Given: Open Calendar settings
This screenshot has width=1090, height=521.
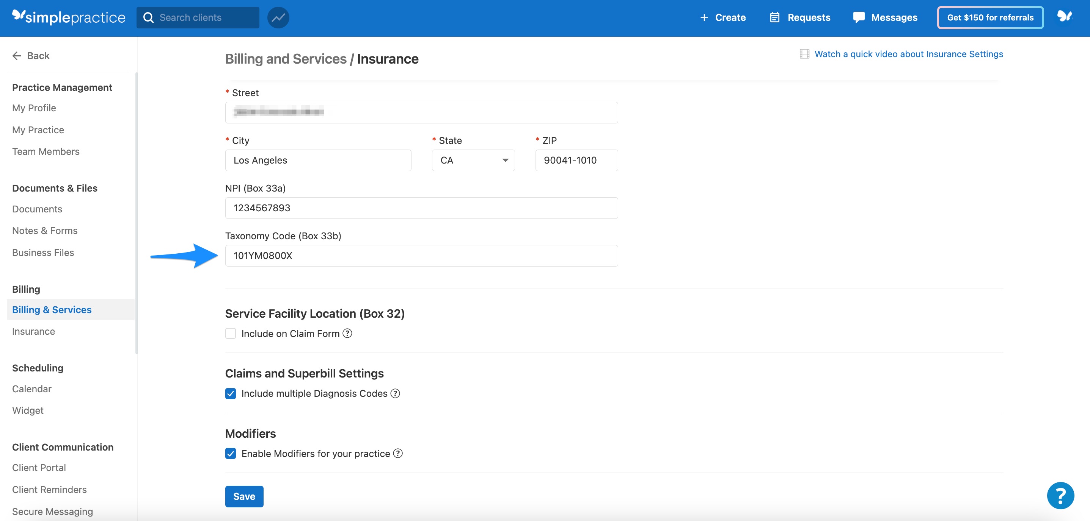Looking at the screenshot, I should (x=32, y=389).
